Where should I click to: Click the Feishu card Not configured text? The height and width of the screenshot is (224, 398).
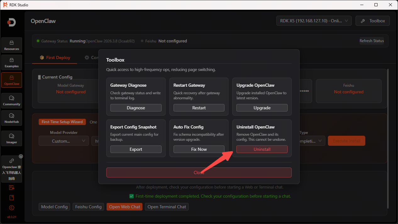click(x=349, y=92)
